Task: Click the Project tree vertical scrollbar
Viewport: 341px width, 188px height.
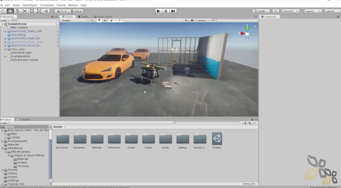Action: pyautogui.click(x=50, y=159)
